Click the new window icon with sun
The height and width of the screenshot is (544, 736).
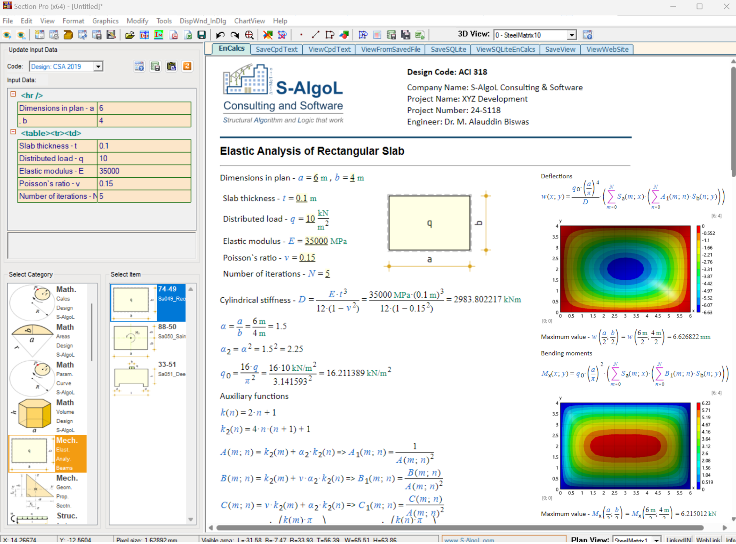point(39,35)
